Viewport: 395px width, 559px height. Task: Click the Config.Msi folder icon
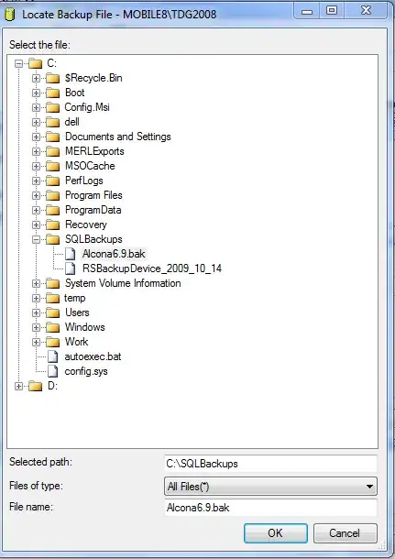(53, 107)
